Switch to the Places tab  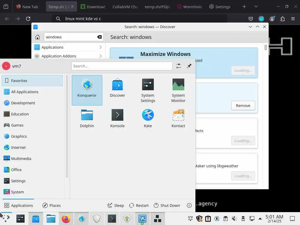tap(52, 205)
